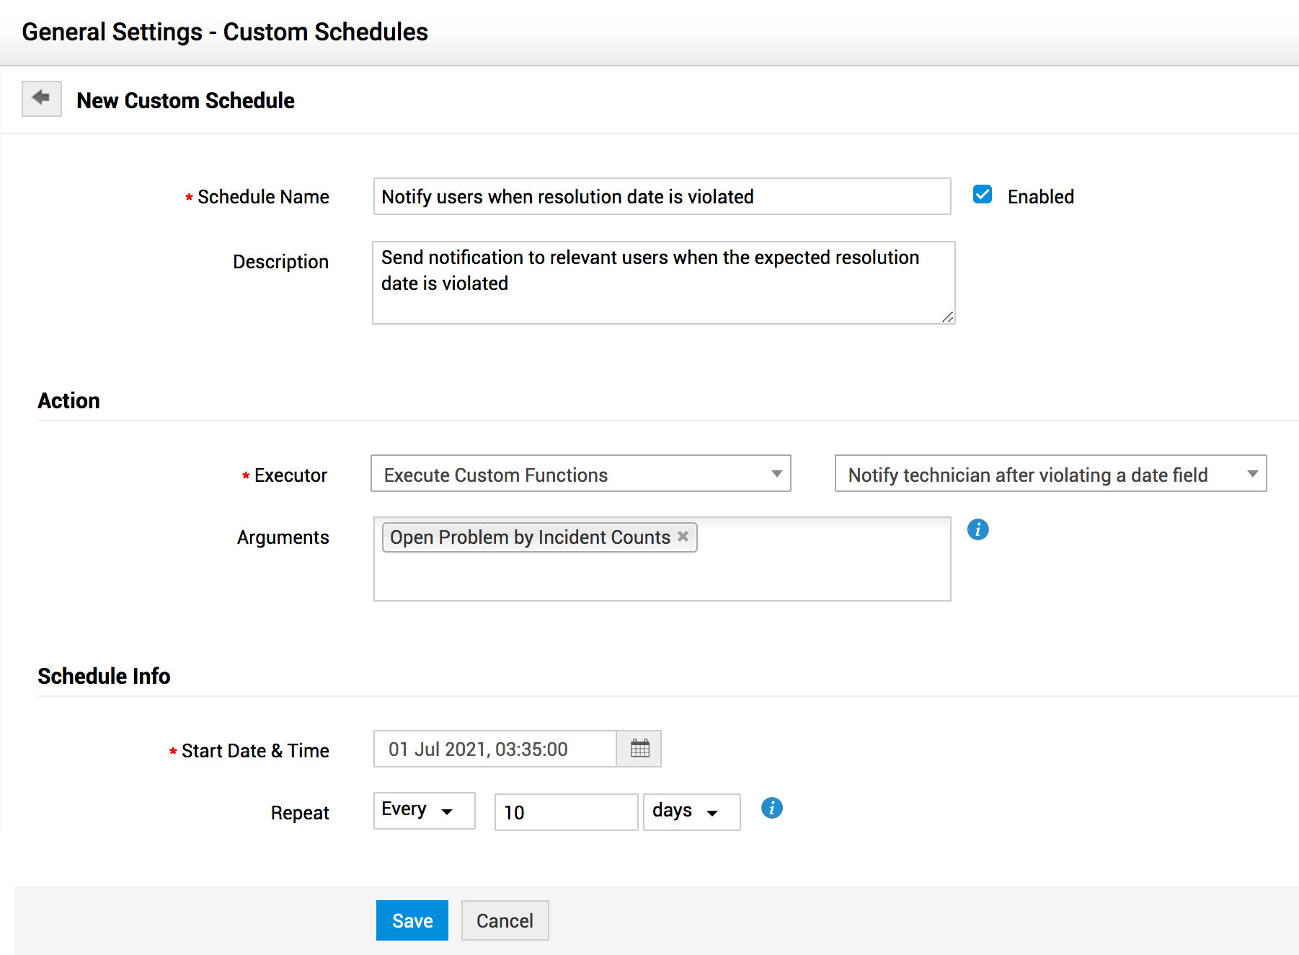Cancel the new schedule form
This screenshot has height=955, width=1299.
(x=505, y=920)
